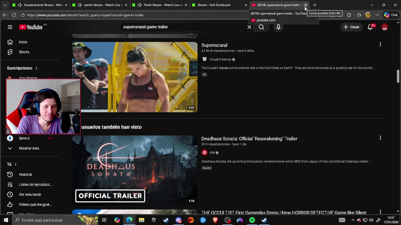Unmute the GuadaLibrandi Stream tab
Screen dimensions: 401x225
click(20, 5)
